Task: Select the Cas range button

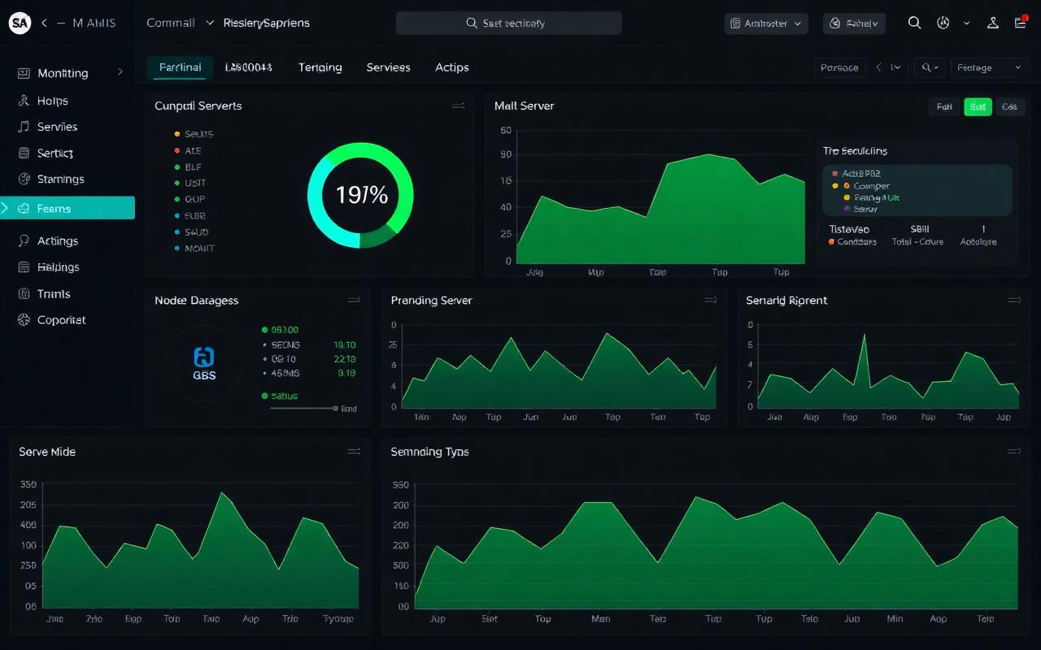Action: 1009,106
